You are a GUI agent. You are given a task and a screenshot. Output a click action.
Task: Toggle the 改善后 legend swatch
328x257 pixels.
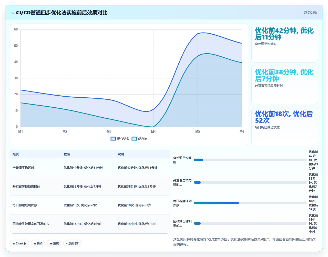click(134, 138)
